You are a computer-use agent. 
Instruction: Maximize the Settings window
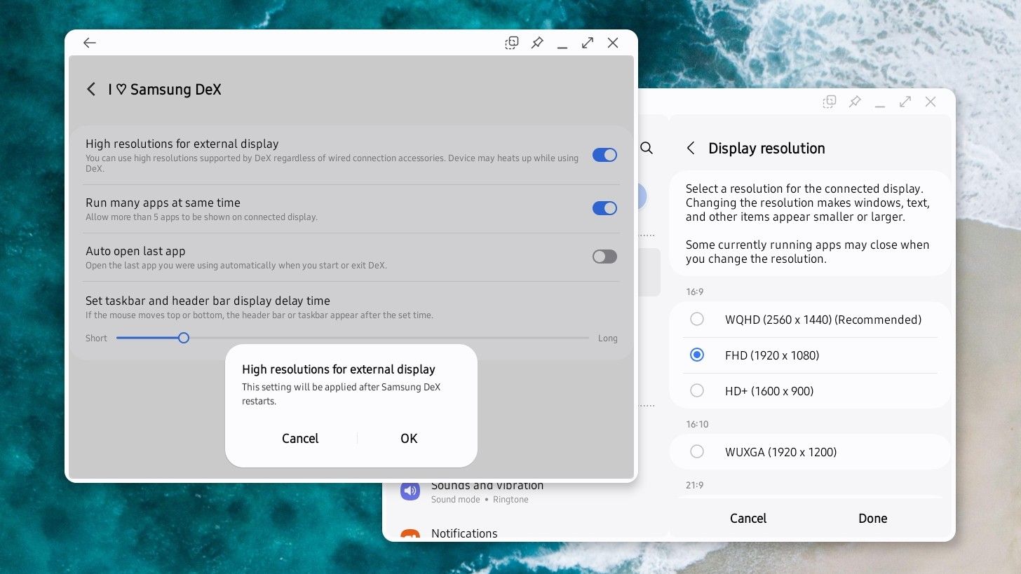point(905,102)
